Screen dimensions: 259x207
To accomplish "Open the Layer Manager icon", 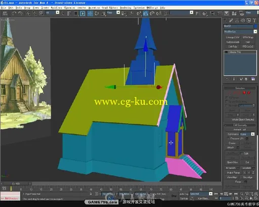I will (x=212, y=13).
